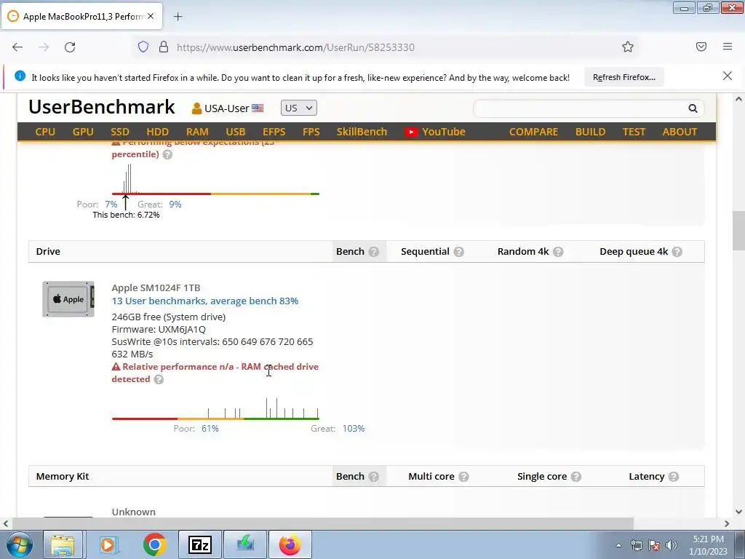Open the YouTube link in nav bar
This screenshot has height=559, width=745.
pyautogui.click(x=435, y=132)
